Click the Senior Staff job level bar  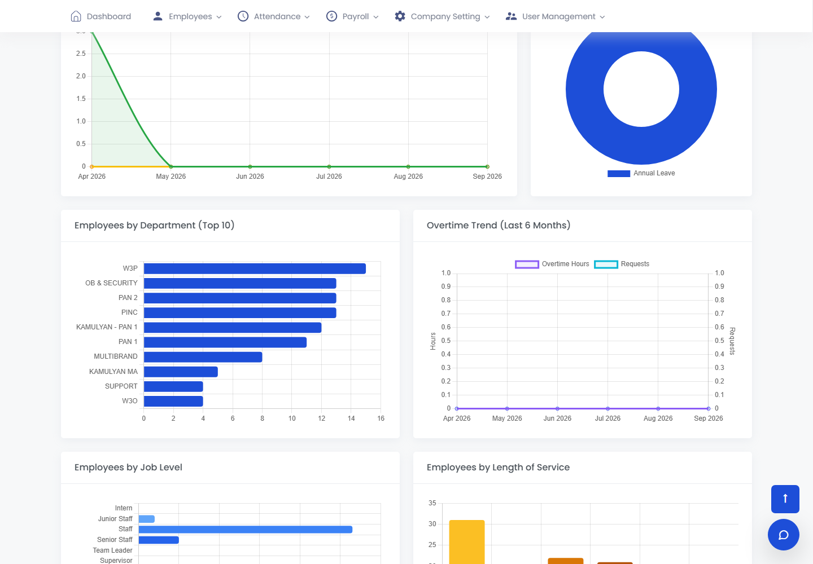pos(159,540)
